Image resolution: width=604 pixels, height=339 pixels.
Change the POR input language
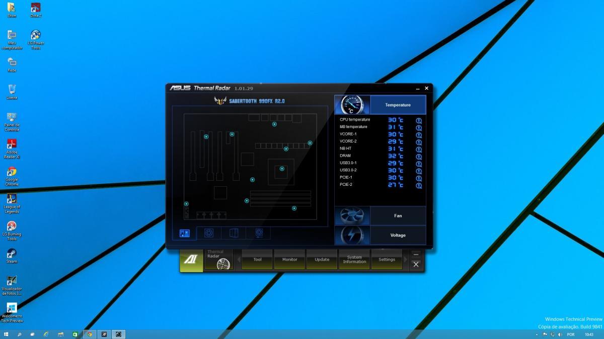(x=571, y=334)
